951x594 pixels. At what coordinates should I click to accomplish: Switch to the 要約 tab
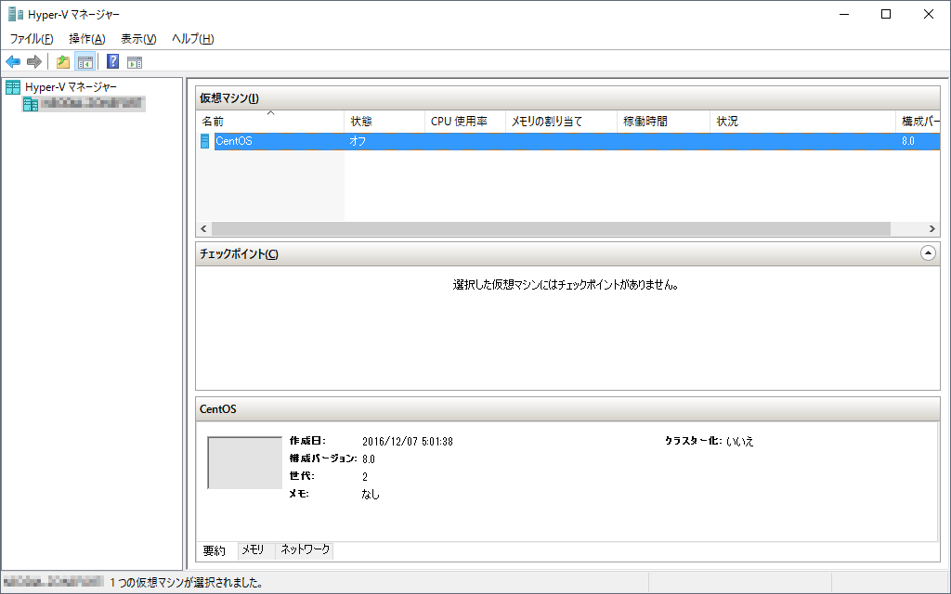tap(214, 550)
